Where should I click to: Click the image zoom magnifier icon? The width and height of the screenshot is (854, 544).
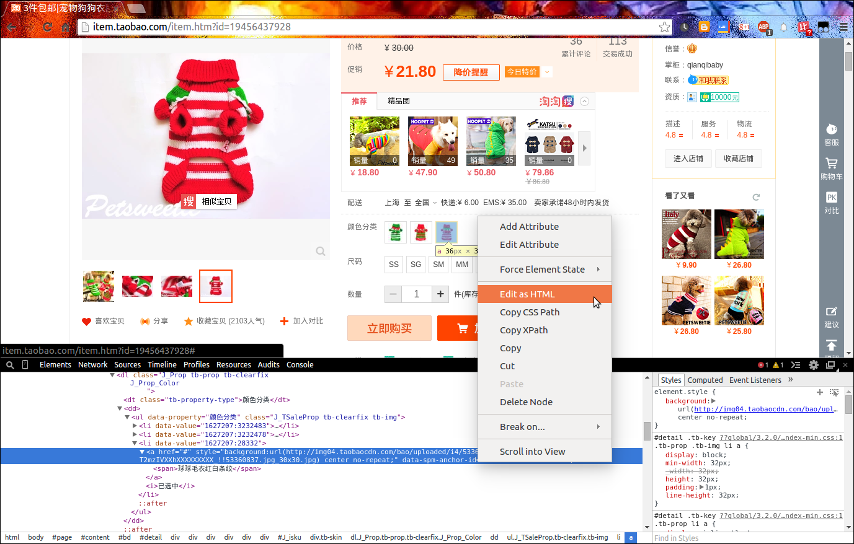(x=321, y=251)
